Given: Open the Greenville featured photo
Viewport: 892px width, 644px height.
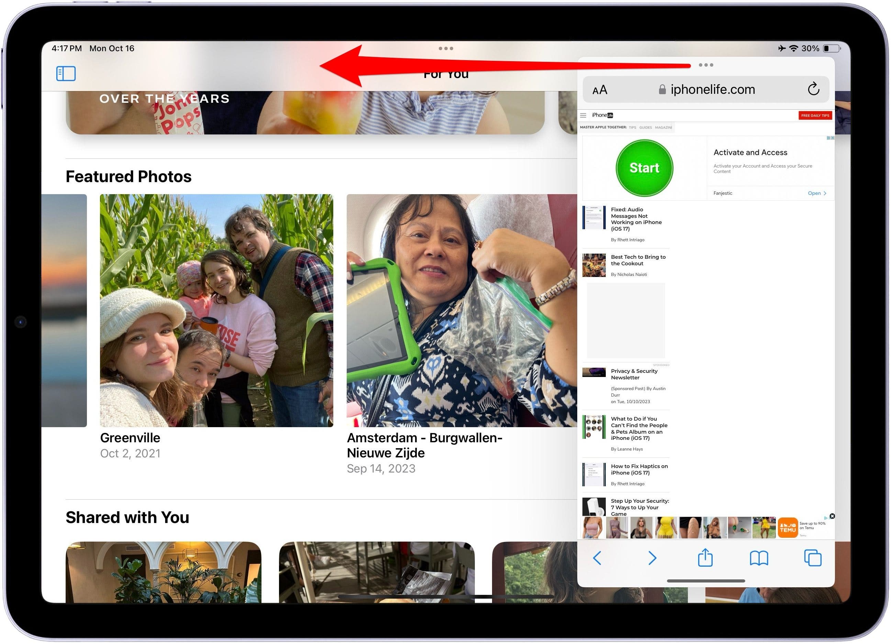Looking at the screenshot, I should point(216,311).
